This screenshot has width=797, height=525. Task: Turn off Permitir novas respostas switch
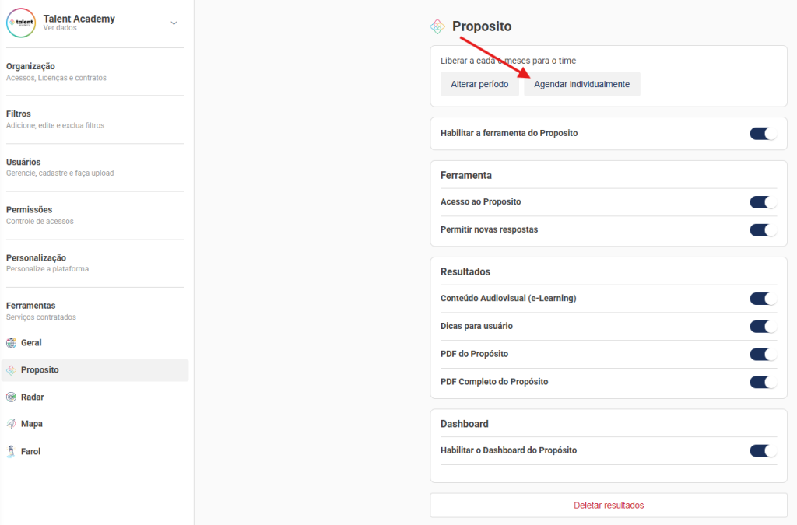(763, 230)
